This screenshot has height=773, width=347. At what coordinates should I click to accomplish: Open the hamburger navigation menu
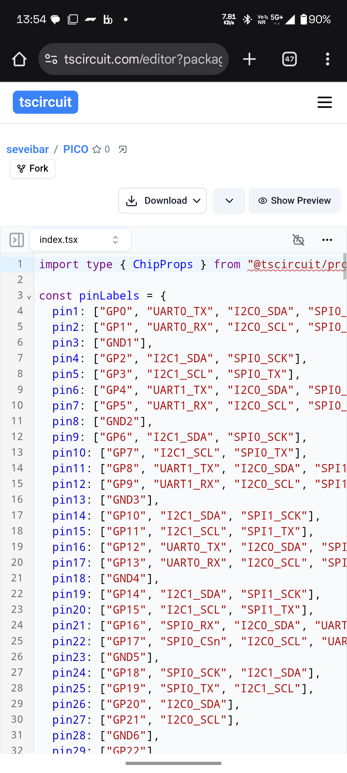tap(325, 102)
